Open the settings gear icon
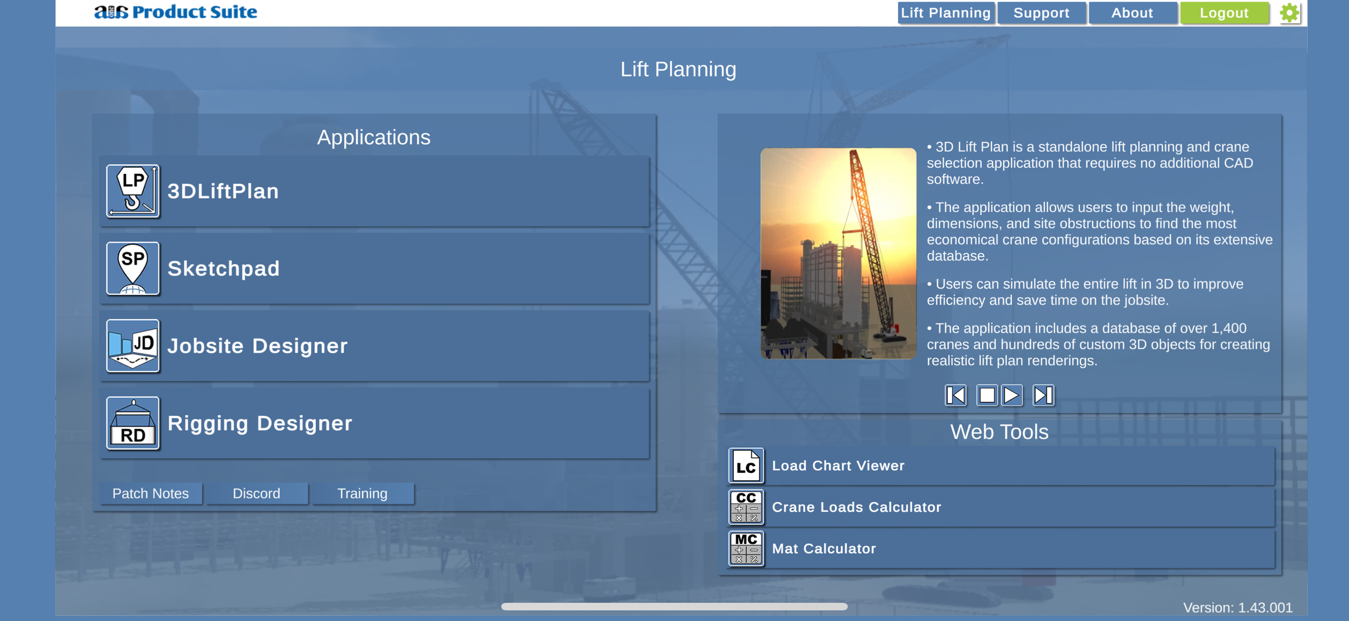The width and height of the screenshot is (1349, 621). (1289, 13)
